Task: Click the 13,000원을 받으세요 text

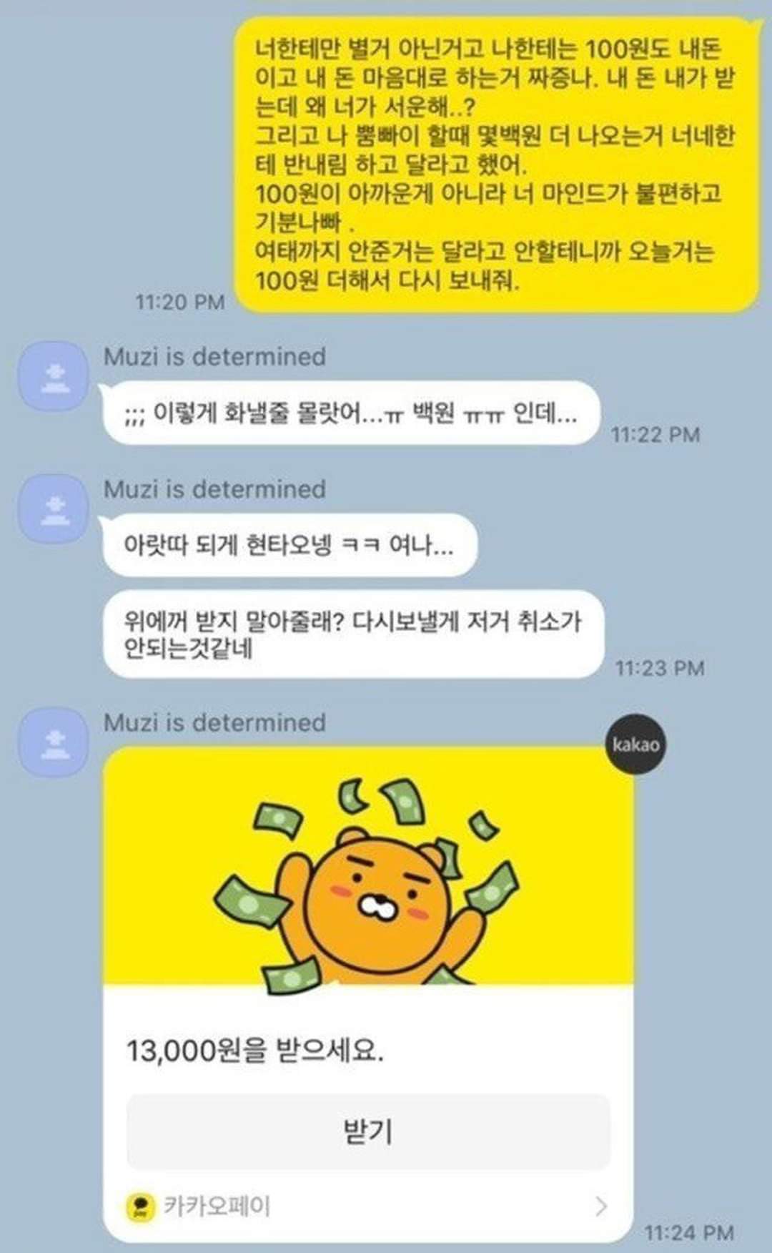Action: [x=255, y=1050]
